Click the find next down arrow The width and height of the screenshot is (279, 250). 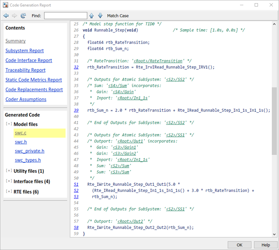100,16
